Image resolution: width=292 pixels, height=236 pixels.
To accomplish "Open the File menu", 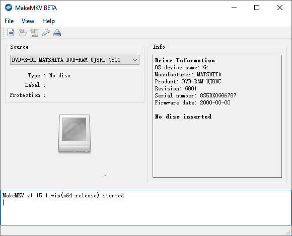I will point(9,21).
